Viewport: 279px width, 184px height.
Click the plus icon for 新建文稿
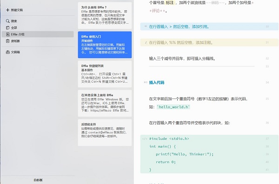coord(7,10)
